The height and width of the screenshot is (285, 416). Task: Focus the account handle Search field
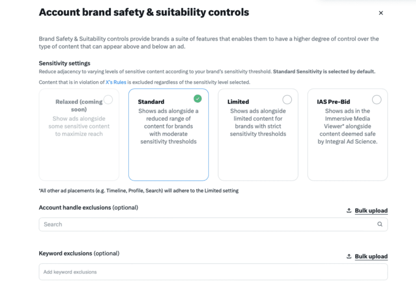click(213, 224)
